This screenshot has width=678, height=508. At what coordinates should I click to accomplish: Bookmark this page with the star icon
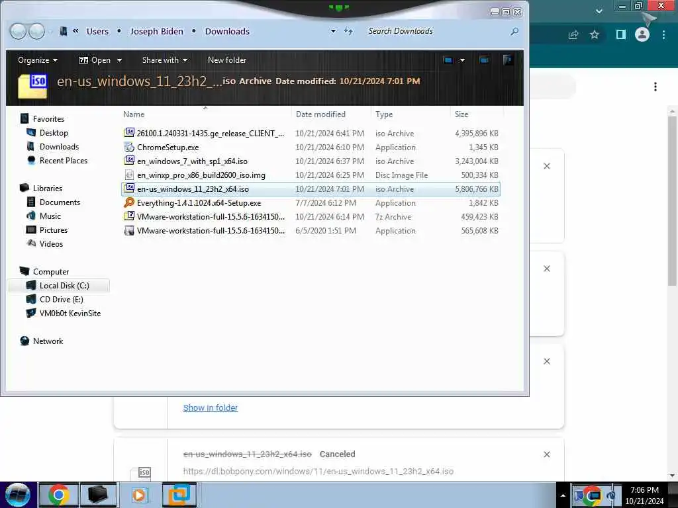click(595, 35)
